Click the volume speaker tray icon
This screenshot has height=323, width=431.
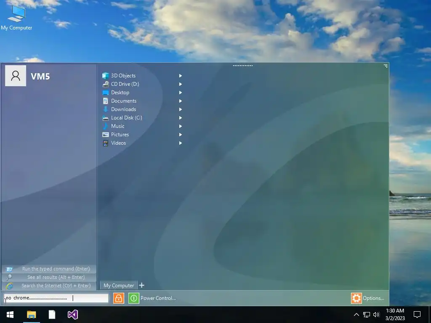376,315
